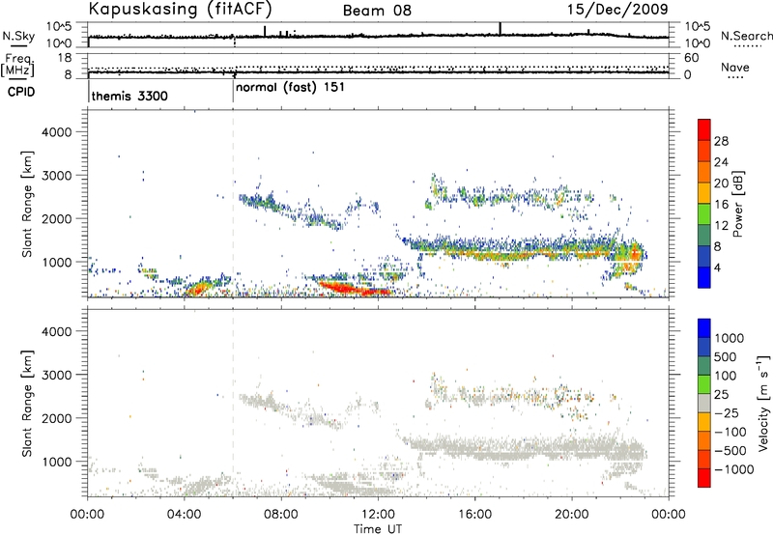Viewport: 773px width, 535px height.
Task: Click the '16:00' time tick label
Action: 474,515
